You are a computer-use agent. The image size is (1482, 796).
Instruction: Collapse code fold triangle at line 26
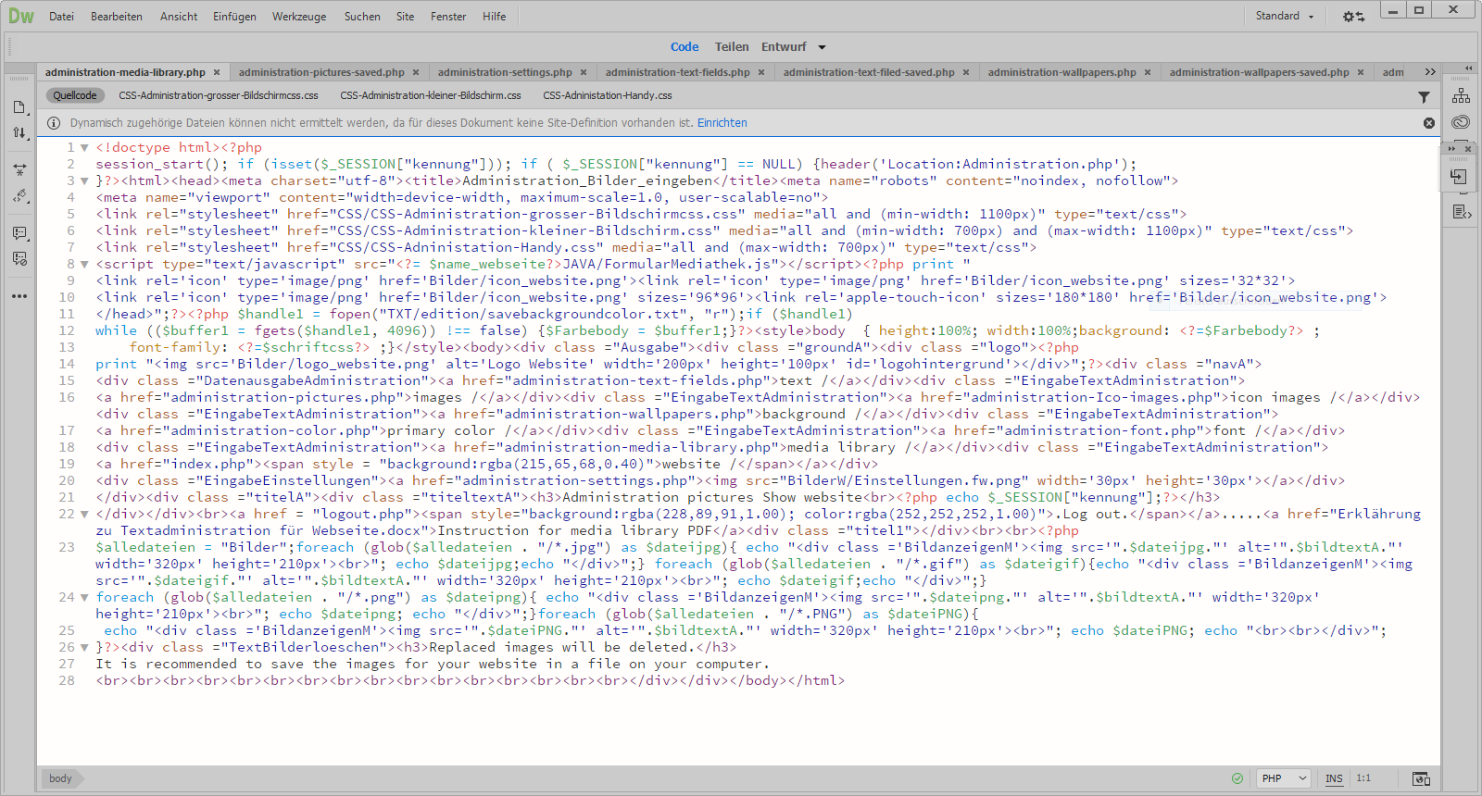[x=84, y=648]
